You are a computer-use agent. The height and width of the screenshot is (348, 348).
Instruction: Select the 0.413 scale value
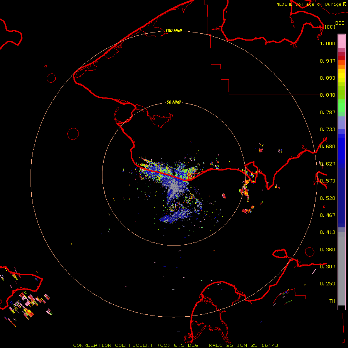click(x=328, y=232)
